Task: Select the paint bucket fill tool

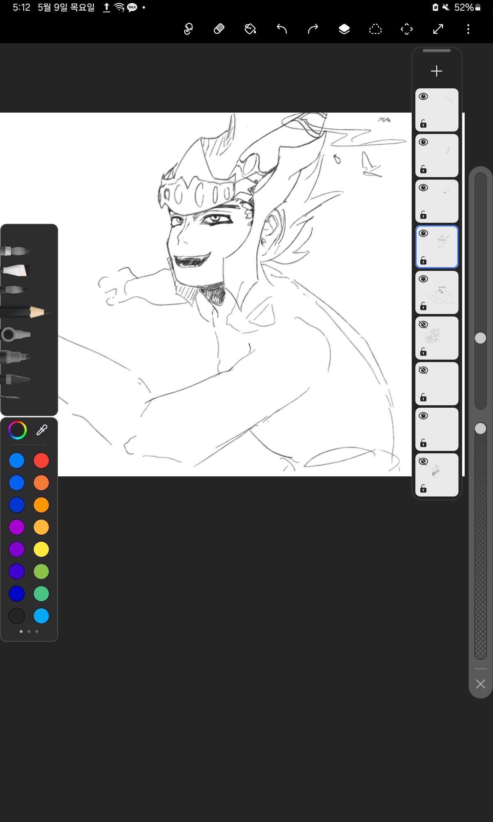Action: (x=250, y=29)
